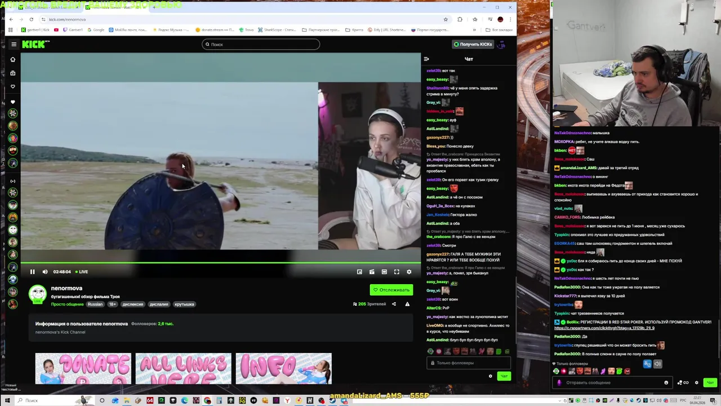Image resolution: width=721 pixels, height=406 pixels.
Task: Open the Просто общение category link
Action: click(67, 304)
